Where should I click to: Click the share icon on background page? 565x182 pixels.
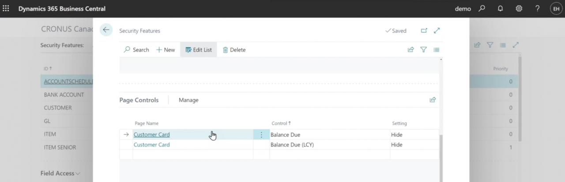477,45
